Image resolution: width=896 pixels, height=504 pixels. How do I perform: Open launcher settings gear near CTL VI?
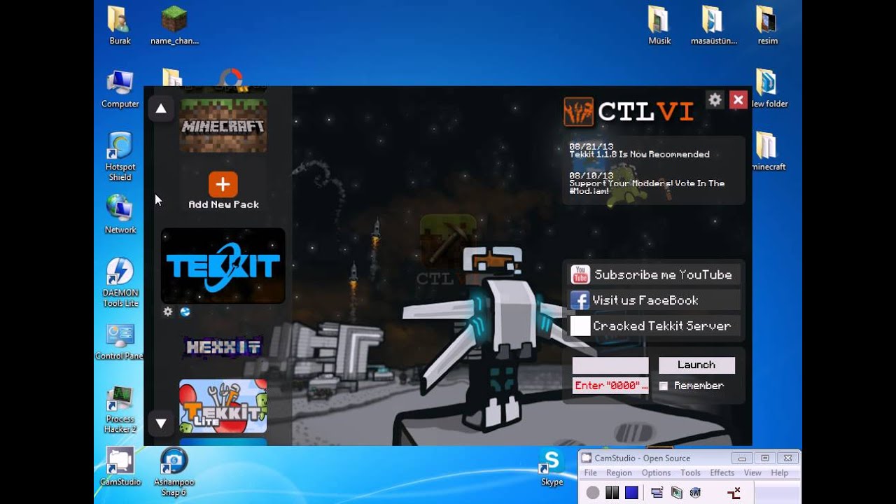click(x=715, y=100)
